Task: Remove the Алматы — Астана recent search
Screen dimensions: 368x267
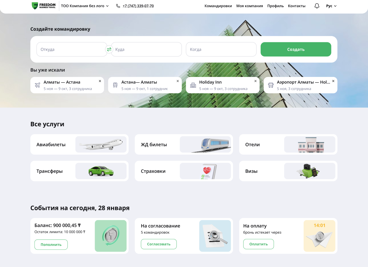Action: (x=100, y=81)
